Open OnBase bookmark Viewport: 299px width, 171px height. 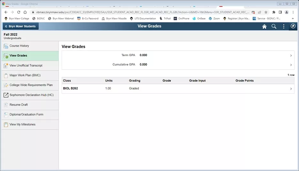(x=199, y=19)
